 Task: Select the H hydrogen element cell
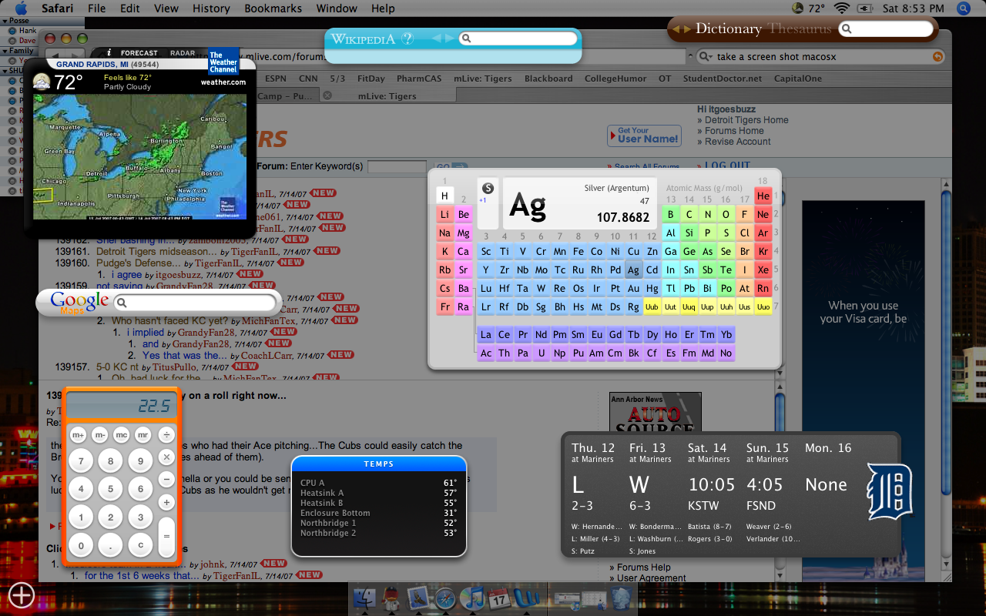coord(444,196)
